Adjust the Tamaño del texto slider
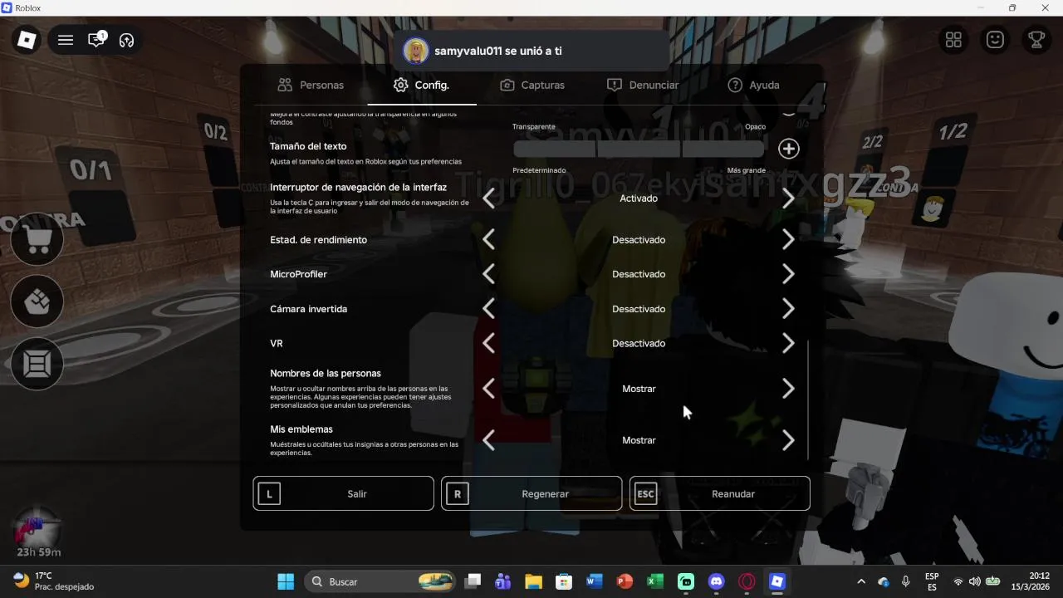The image size is (1063, 598). coord(639,149)
